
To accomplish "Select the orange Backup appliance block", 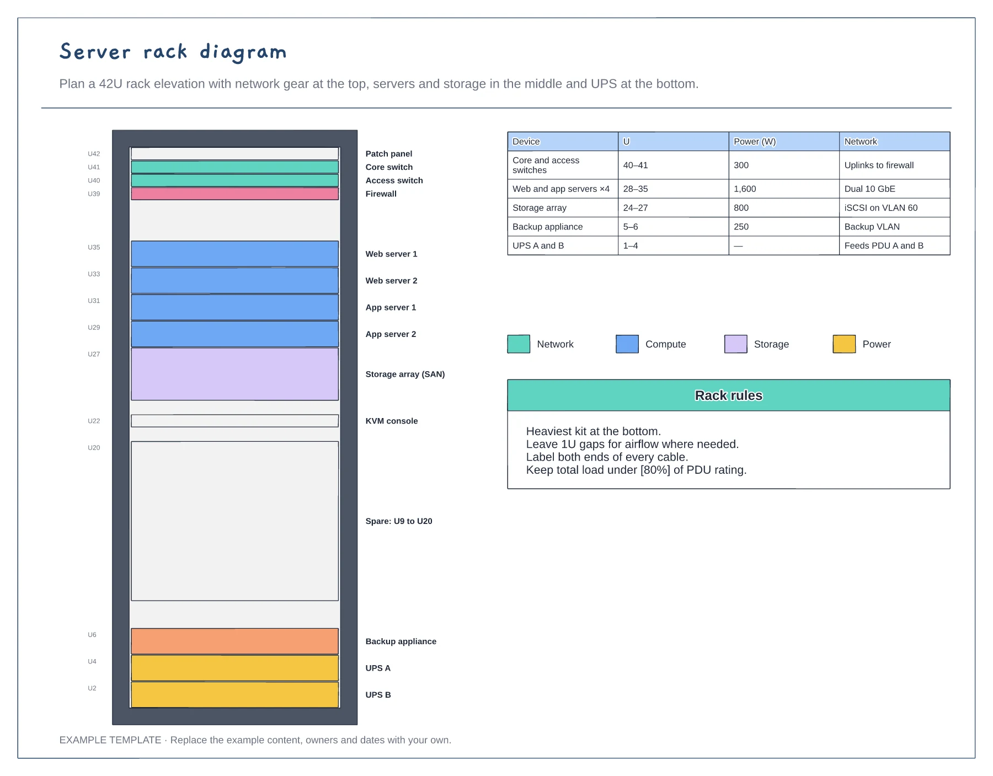I will [234, 641].
